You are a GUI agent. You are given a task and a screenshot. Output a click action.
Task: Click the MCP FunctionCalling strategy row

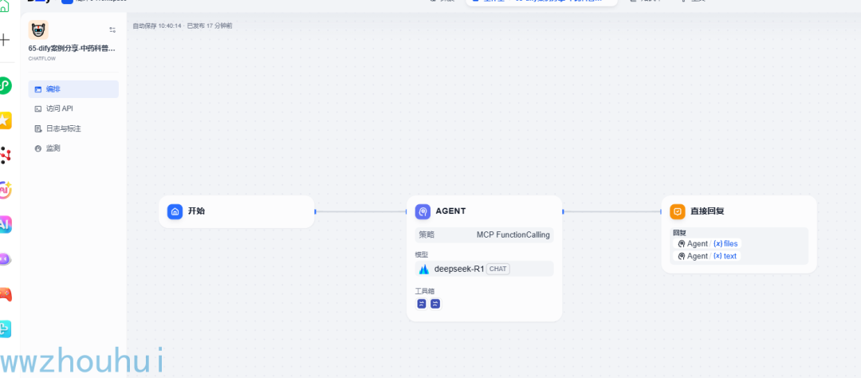pos(485,234)
